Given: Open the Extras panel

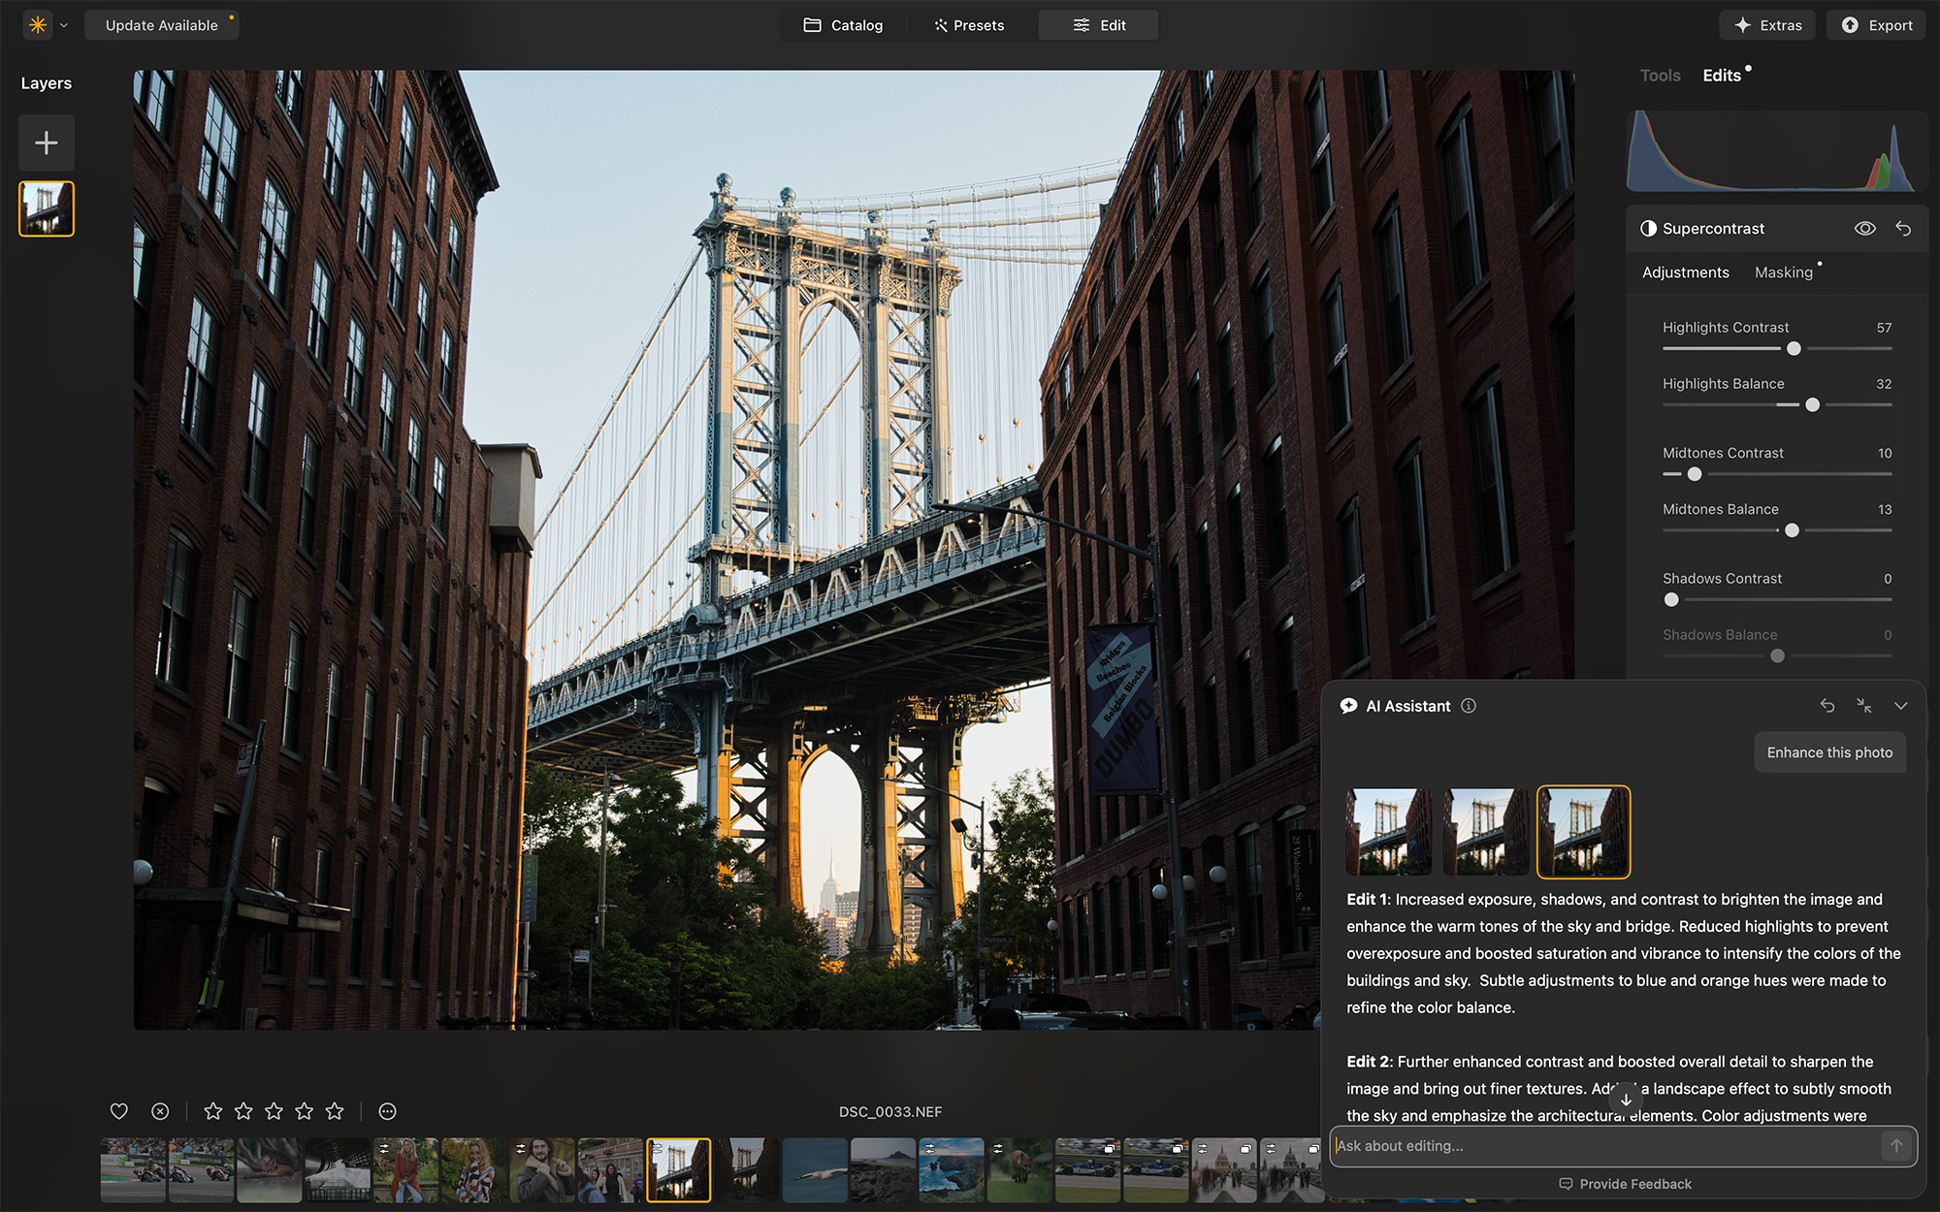Looking at the screenshot, I should point(1766,24).
